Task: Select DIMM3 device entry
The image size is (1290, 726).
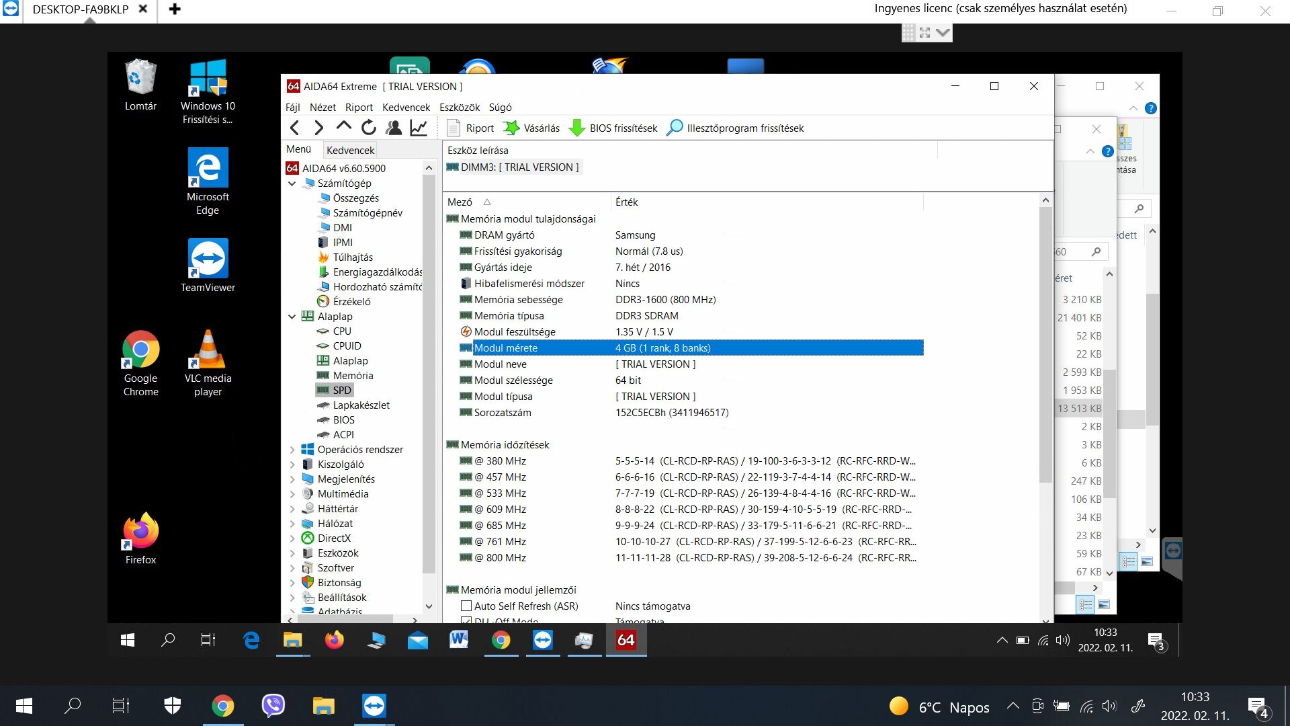Action: [519, 167]
